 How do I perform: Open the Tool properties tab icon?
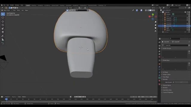pos(159,42)
